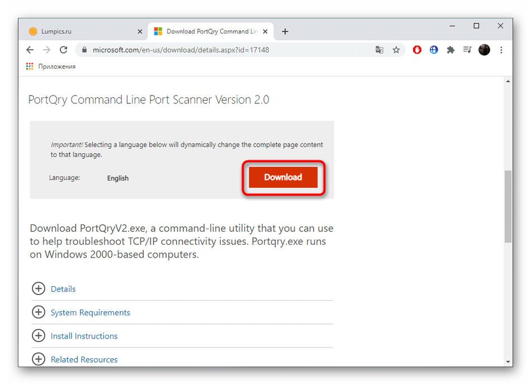Click the vertical scrollbar thumb
531x385 pixels.
point(508,207)
